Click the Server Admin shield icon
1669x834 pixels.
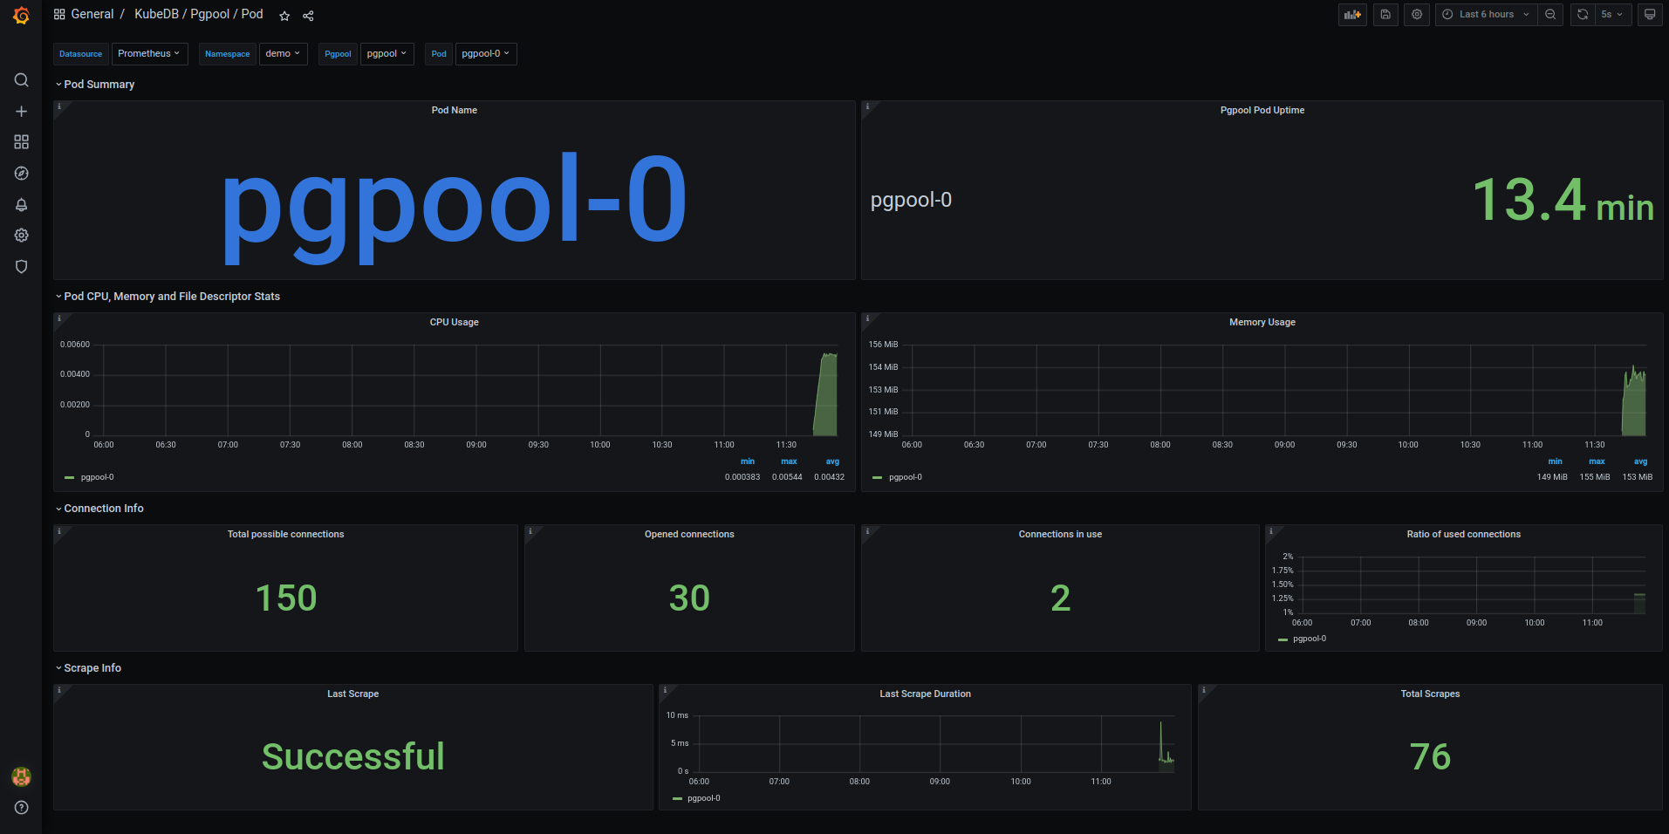(21, 266)
